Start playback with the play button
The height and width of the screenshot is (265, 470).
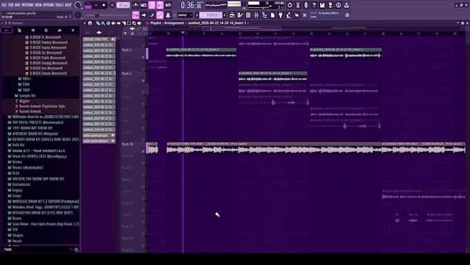tap(96, 5)
